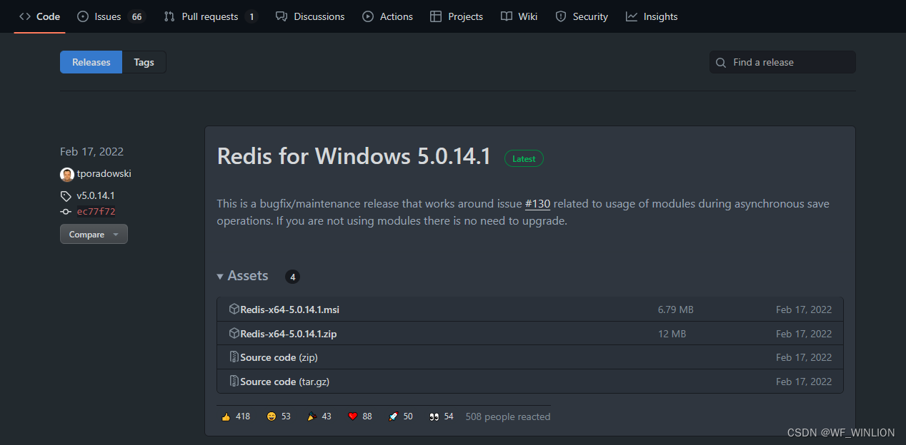Click the msi asset date Feb 17, 2022
Screen dimensions: 906x445
[804, 310]
